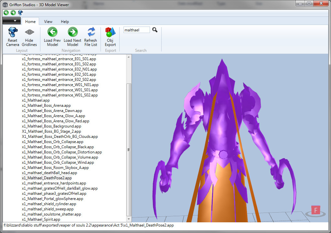Click the green back arrow in quick access bar
This screenshot has height=233, width=331.
coord(6,13)
